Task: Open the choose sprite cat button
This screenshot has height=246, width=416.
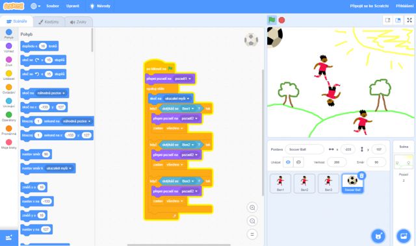Action: (x=378, y=236)
